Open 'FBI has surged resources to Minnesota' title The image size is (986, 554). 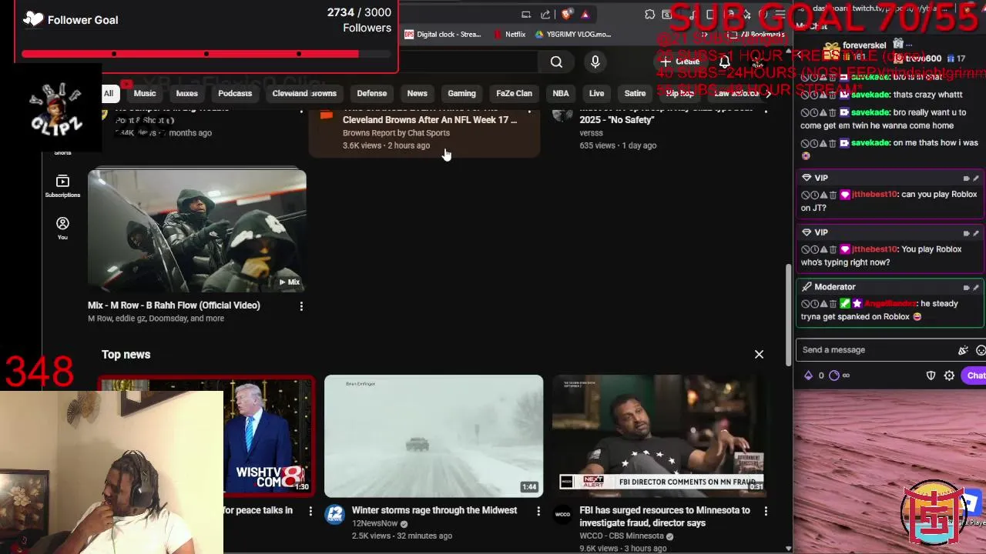665,516
